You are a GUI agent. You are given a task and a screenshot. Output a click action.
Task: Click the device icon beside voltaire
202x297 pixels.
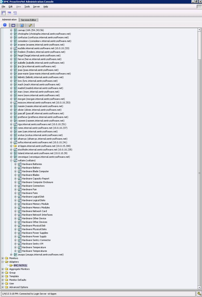pos(15,160)
